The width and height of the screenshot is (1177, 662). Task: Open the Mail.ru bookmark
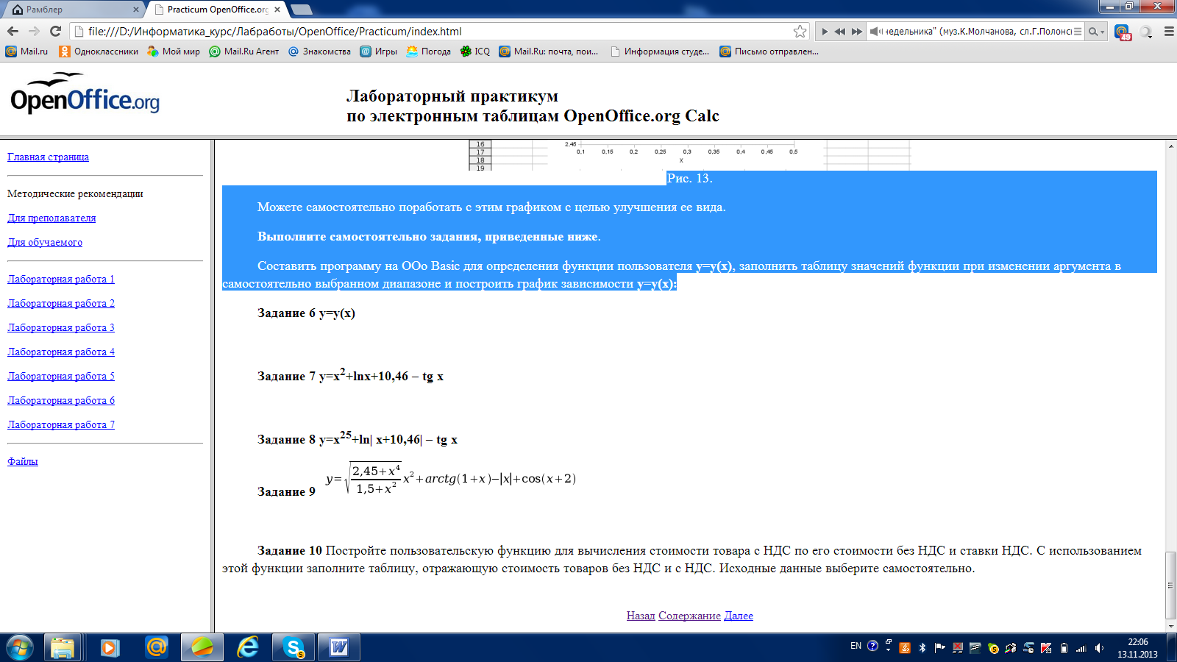click(x=26, y=51)
